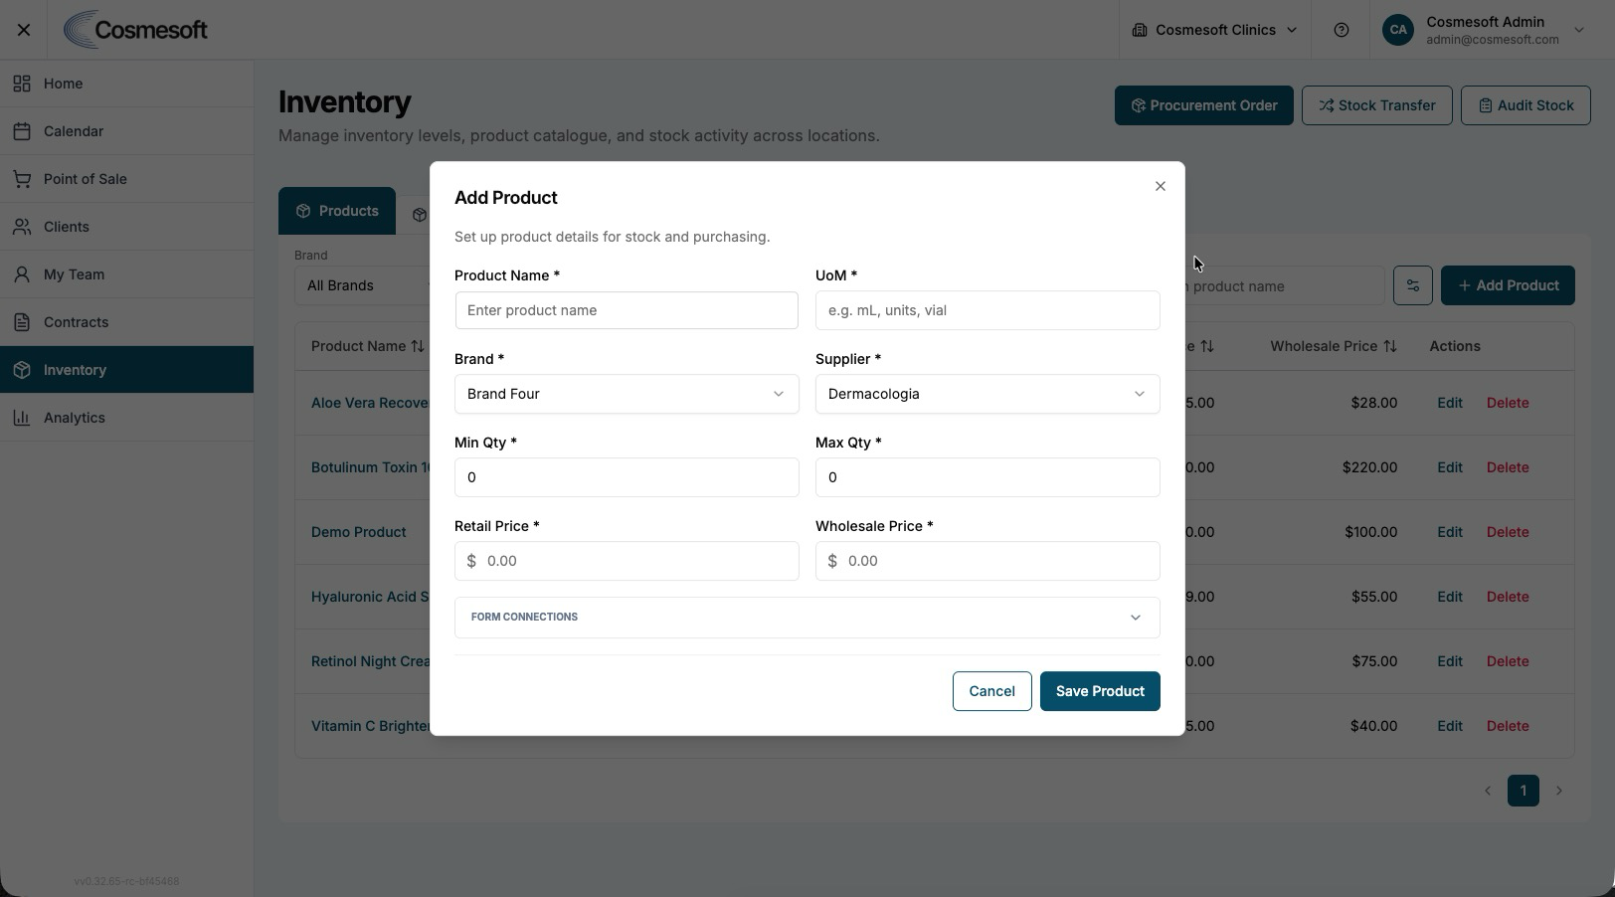The width and height of the screenshot is (1615, 897).
Task: Go to the previous page arrow
Action: tap(1488, 791)
